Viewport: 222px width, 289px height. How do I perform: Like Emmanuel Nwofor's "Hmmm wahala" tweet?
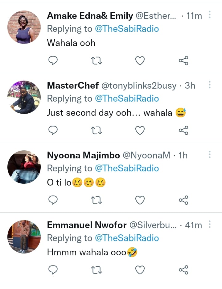point(140,270)
